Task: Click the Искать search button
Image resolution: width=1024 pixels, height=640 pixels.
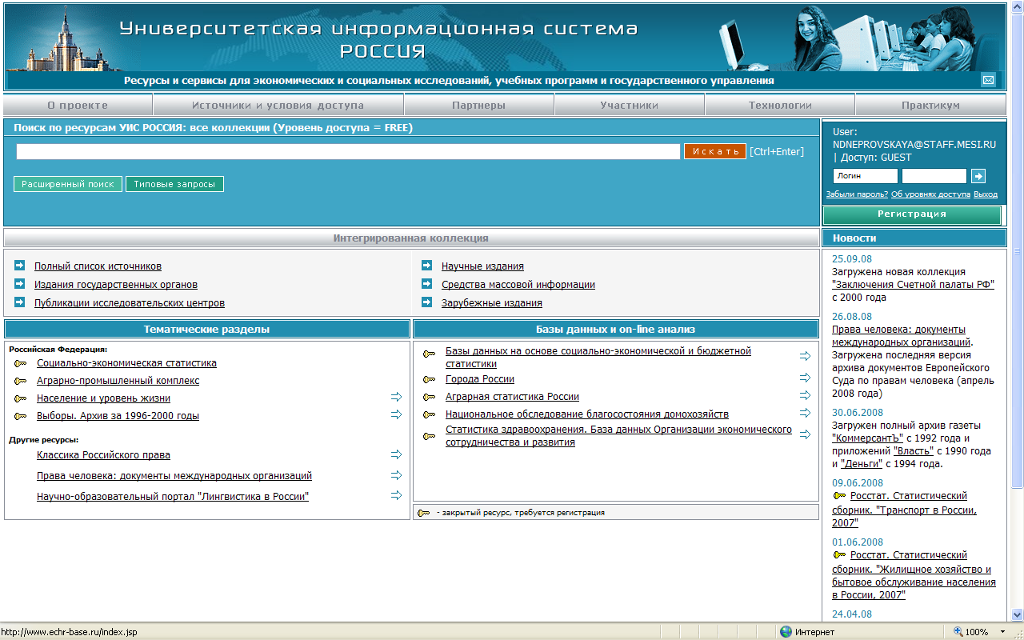Action: tap(715, 151)
